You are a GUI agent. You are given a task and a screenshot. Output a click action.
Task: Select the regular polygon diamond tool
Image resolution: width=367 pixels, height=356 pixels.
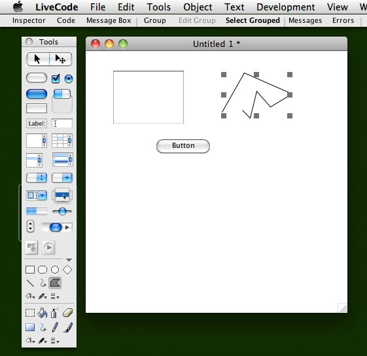[x=67, y=270]
